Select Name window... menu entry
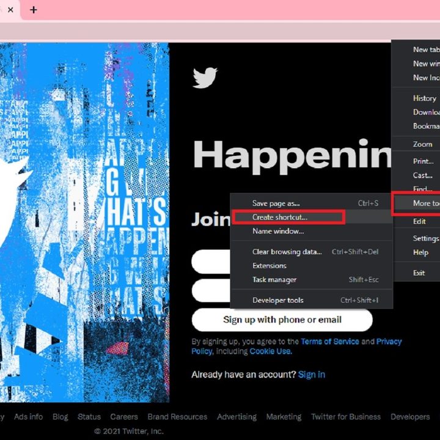The height and width of the screenshot is (440, 440). coord(312,231)
